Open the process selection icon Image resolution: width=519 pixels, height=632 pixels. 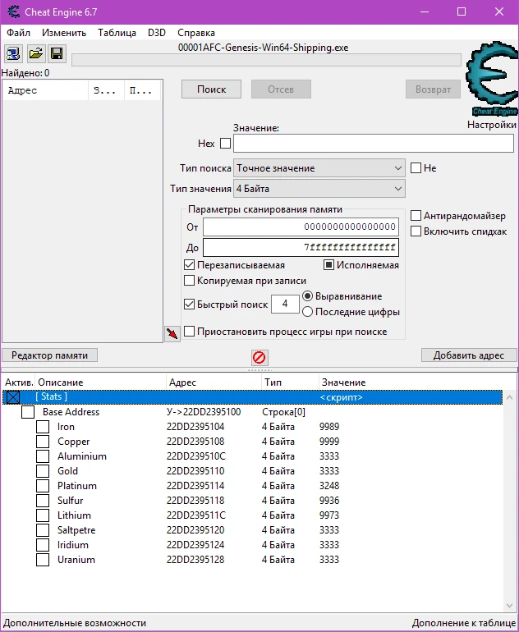pos(13,53)
